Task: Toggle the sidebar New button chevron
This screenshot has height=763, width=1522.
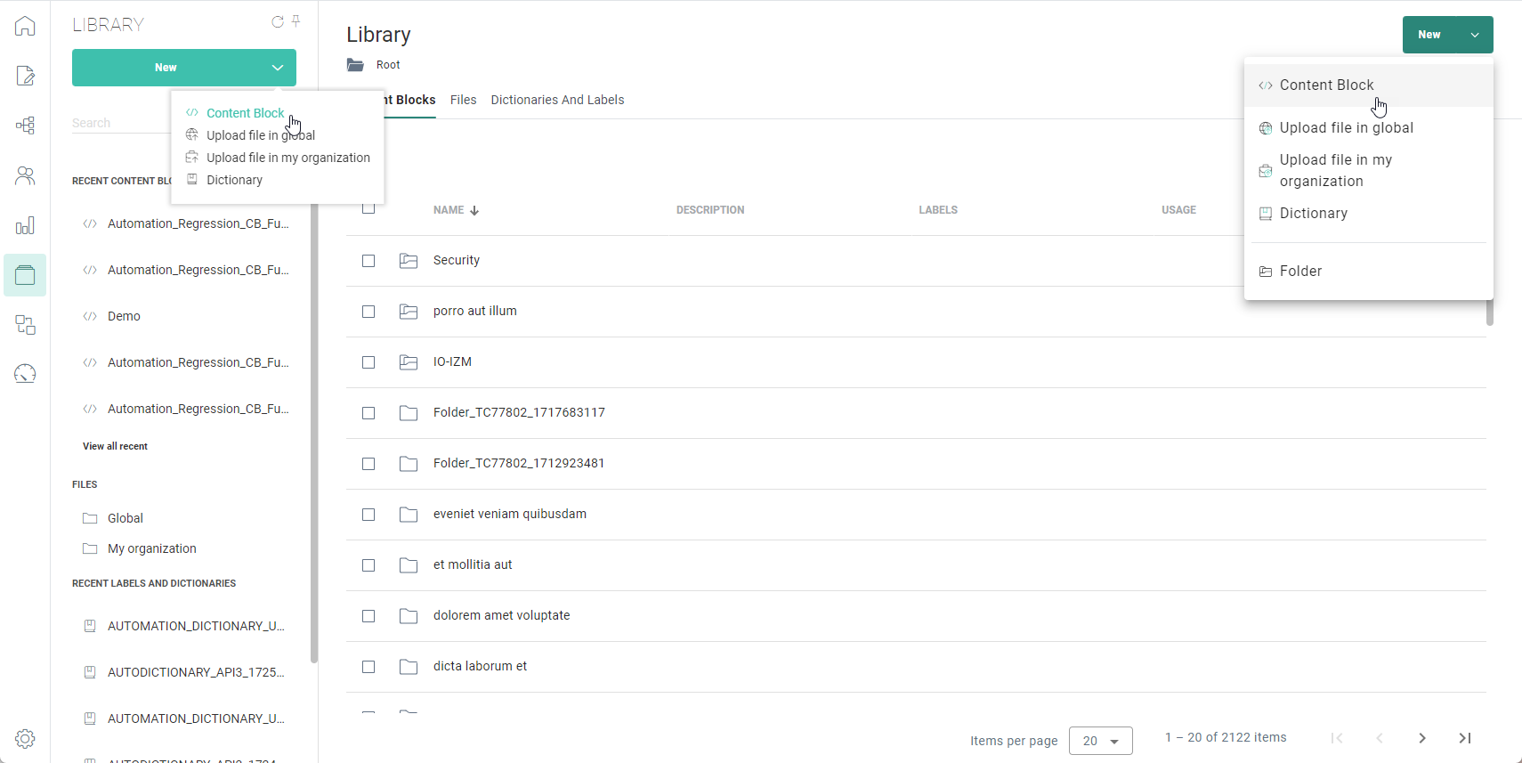Action: (x=278, y=68)
